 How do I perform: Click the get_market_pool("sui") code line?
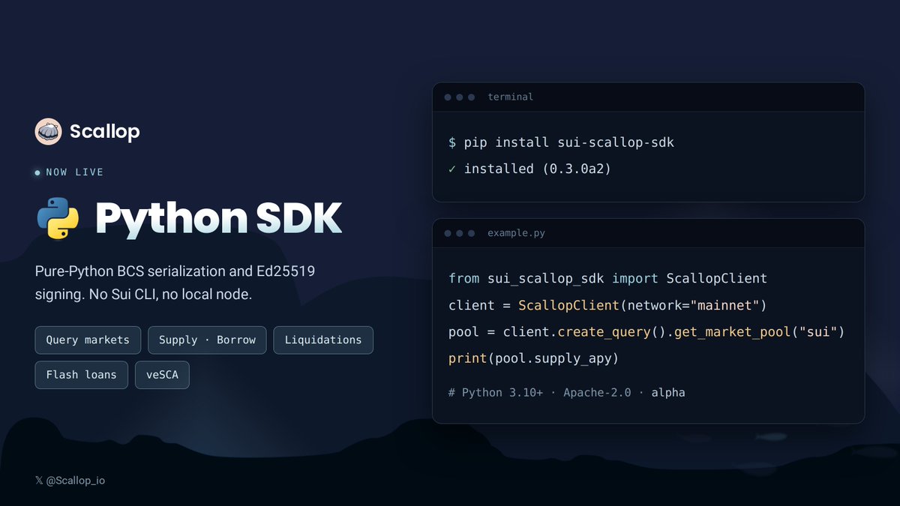[646, 331]
